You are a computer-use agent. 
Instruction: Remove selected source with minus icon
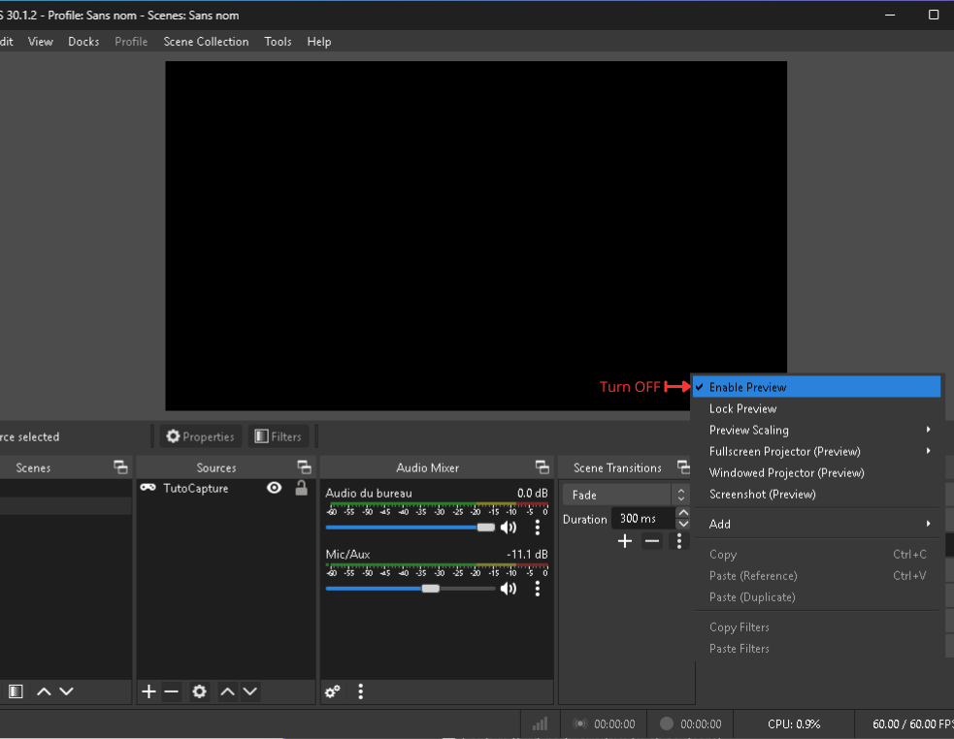172,691
